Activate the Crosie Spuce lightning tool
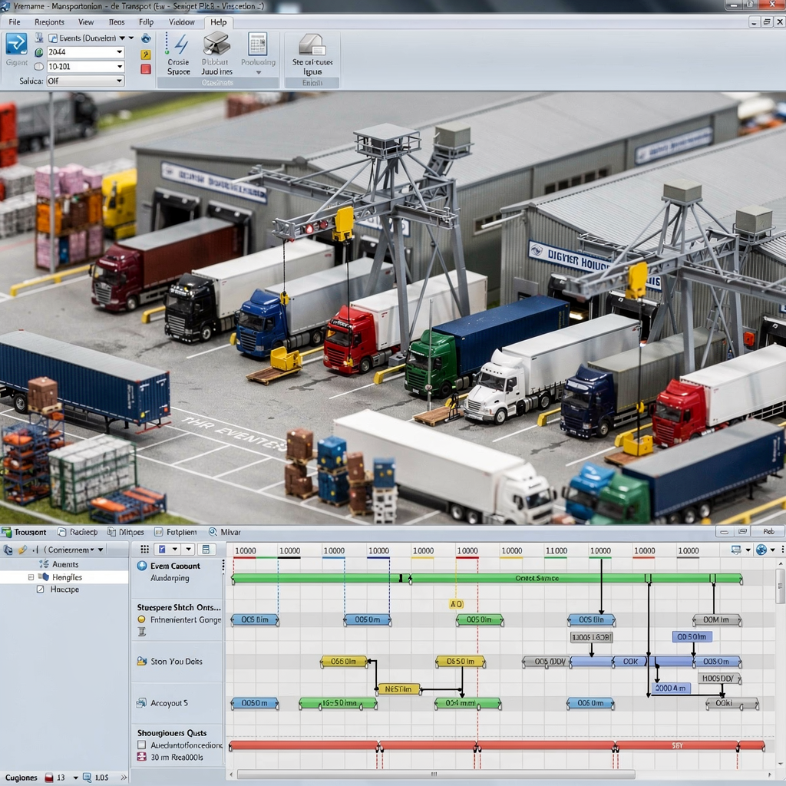 point(179,52)
